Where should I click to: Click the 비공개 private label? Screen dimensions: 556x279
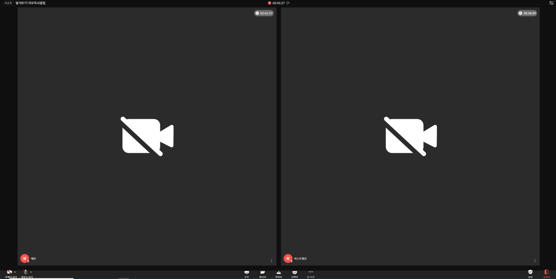(8, 3)
